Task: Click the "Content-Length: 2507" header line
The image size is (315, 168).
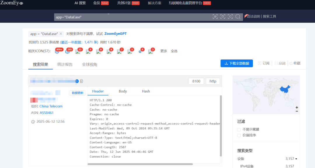Action: (108, 147)
